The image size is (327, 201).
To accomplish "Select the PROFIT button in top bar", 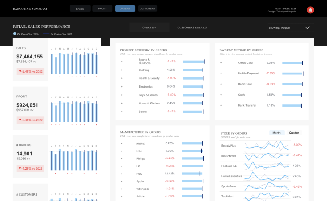I will tap(102, 8).
